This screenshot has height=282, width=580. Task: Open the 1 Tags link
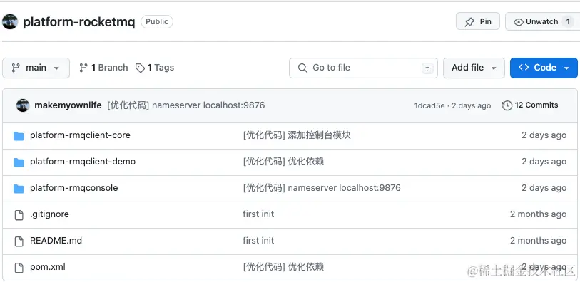[x=155, y=68]
